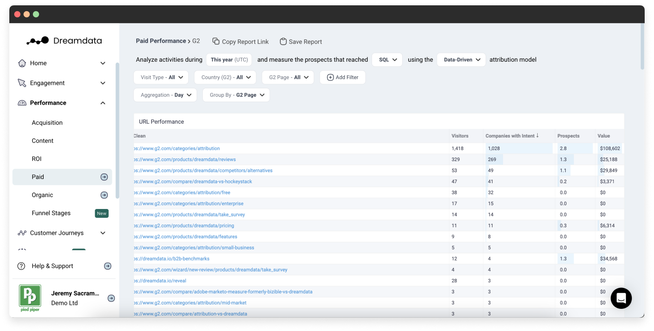Collapse the Performance sidebar section
This screenshot has height=331, width=654.
tap(103, 103)
